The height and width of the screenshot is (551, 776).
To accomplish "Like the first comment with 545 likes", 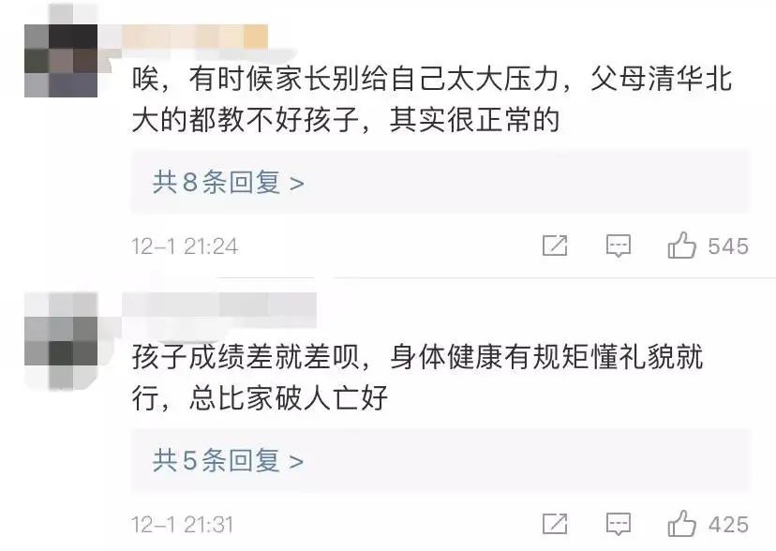I will point(682,246).
